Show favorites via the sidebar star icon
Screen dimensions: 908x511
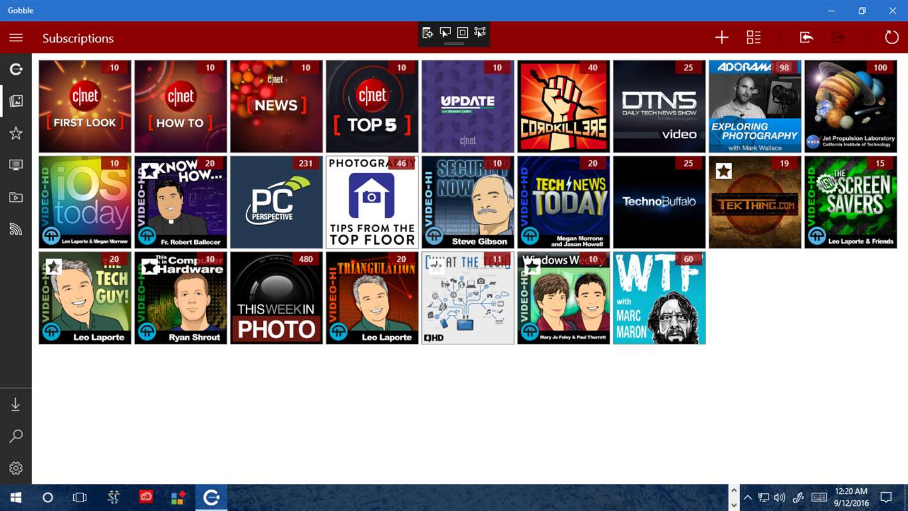(x=16, y=133)
